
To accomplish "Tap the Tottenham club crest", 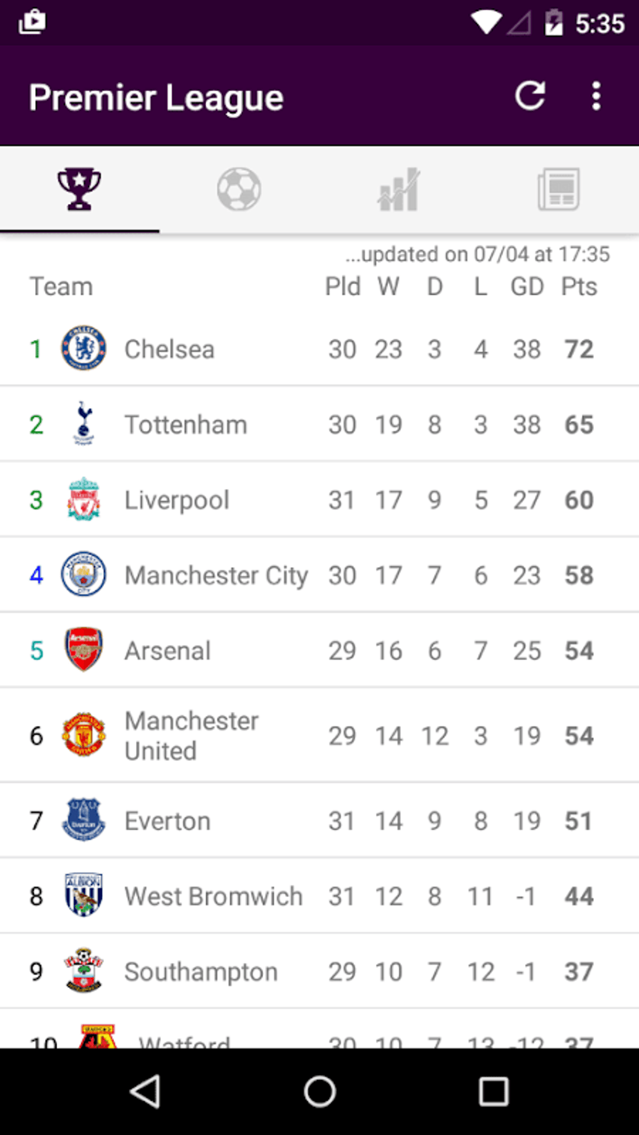I will coord(83,424).
